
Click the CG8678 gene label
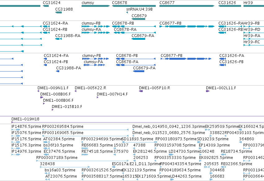[119, 3]
